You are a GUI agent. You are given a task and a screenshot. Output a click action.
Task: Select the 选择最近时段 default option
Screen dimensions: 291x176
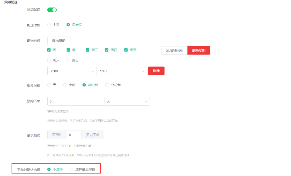72,169
